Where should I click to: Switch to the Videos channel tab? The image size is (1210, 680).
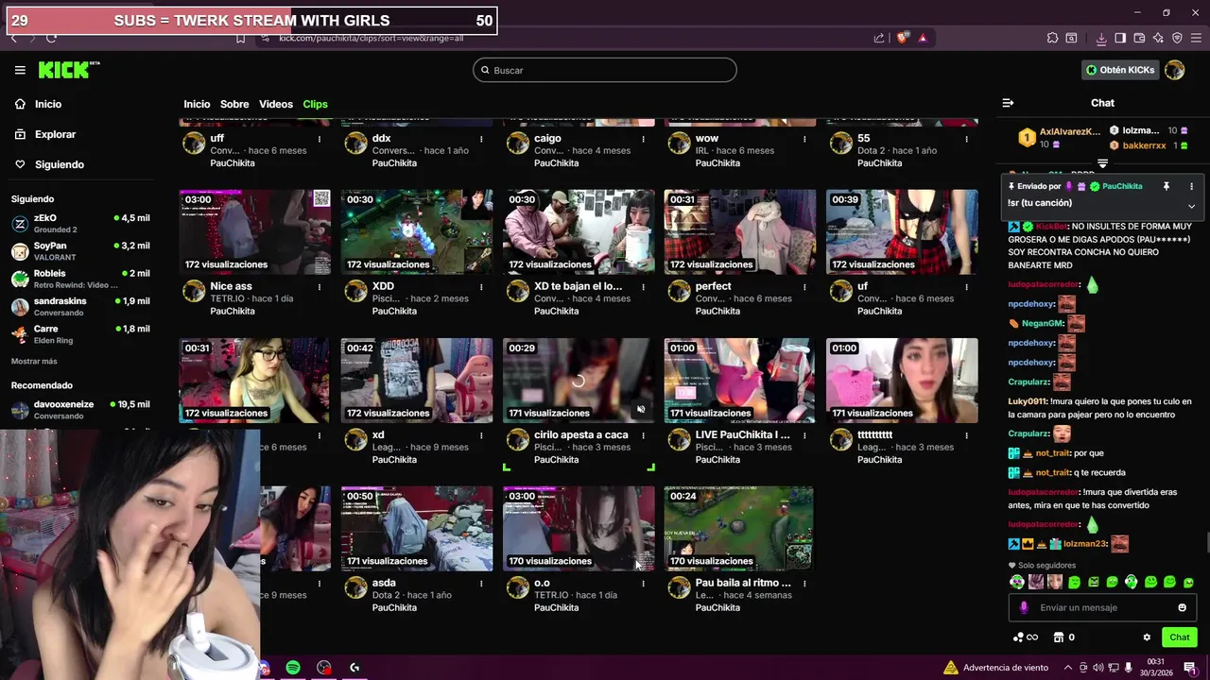point(276,104)
